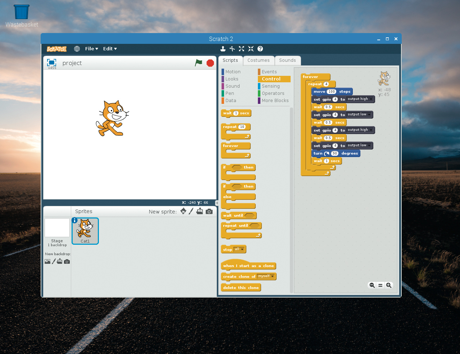This screenshot has width=460, height=354.
Task: Select the Grow sprite tool
Action: point(241,49)
